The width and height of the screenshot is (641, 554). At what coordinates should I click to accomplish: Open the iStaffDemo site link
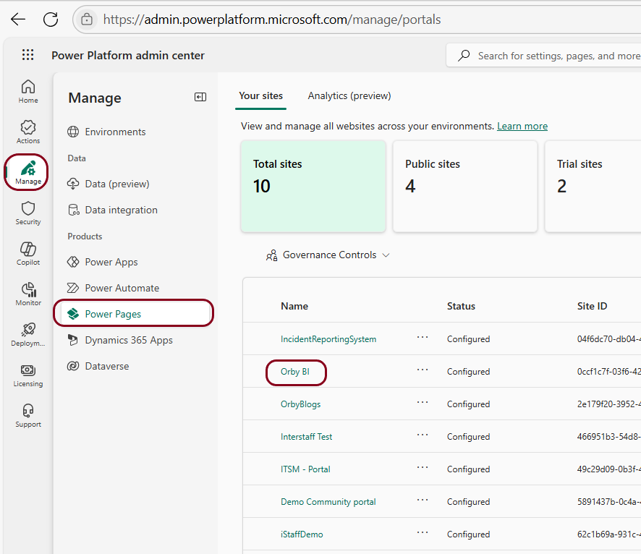coord(302,534)
